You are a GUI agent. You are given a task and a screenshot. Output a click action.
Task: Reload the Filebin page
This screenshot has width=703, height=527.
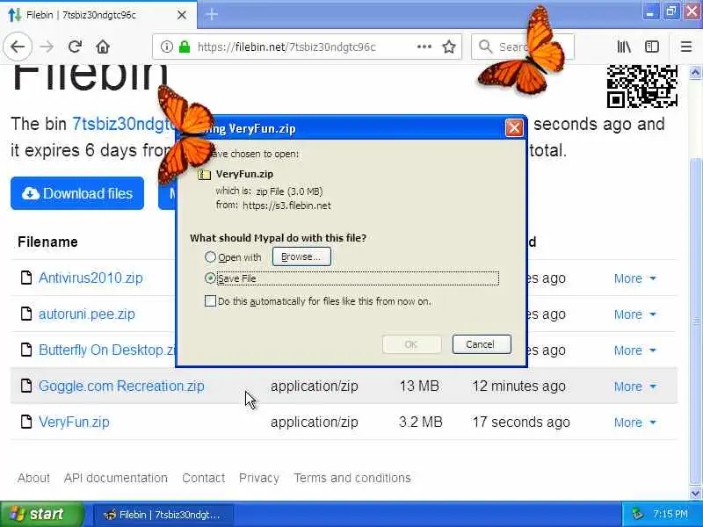pos(75,47)
